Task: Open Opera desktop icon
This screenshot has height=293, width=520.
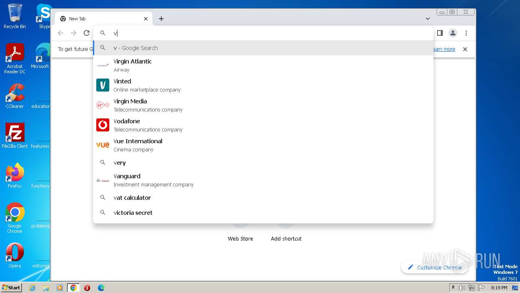Action: pyautogui.click(x=15, y=256)
